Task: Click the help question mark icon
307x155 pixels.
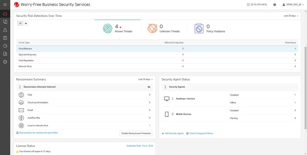Action: pos(274,4)
